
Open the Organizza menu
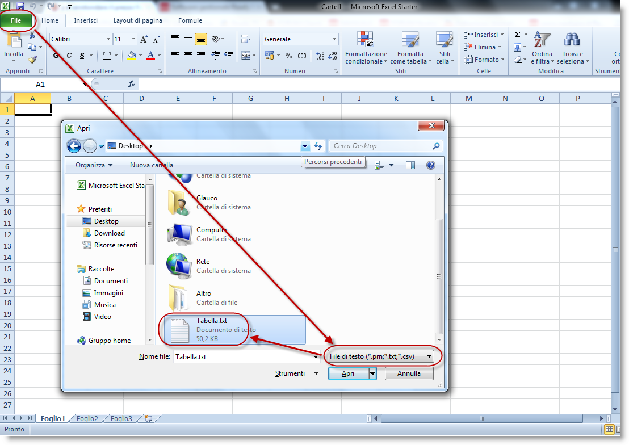click(x=94, y=165)
